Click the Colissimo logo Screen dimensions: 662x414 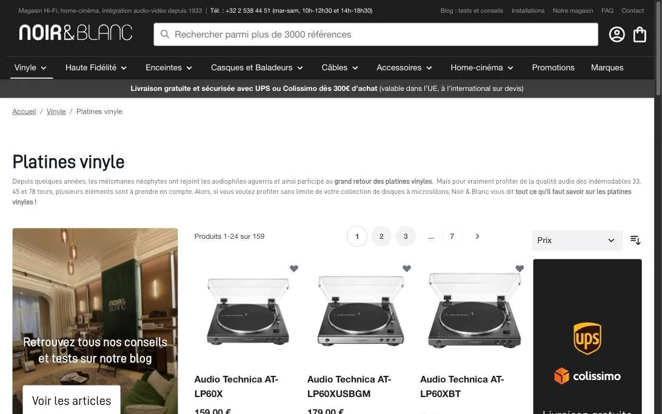coord(587,376)
